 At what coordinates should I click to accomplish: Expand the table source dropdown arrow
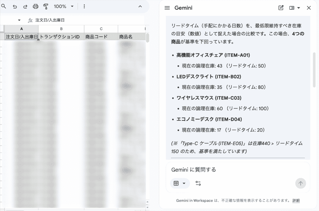184,183
